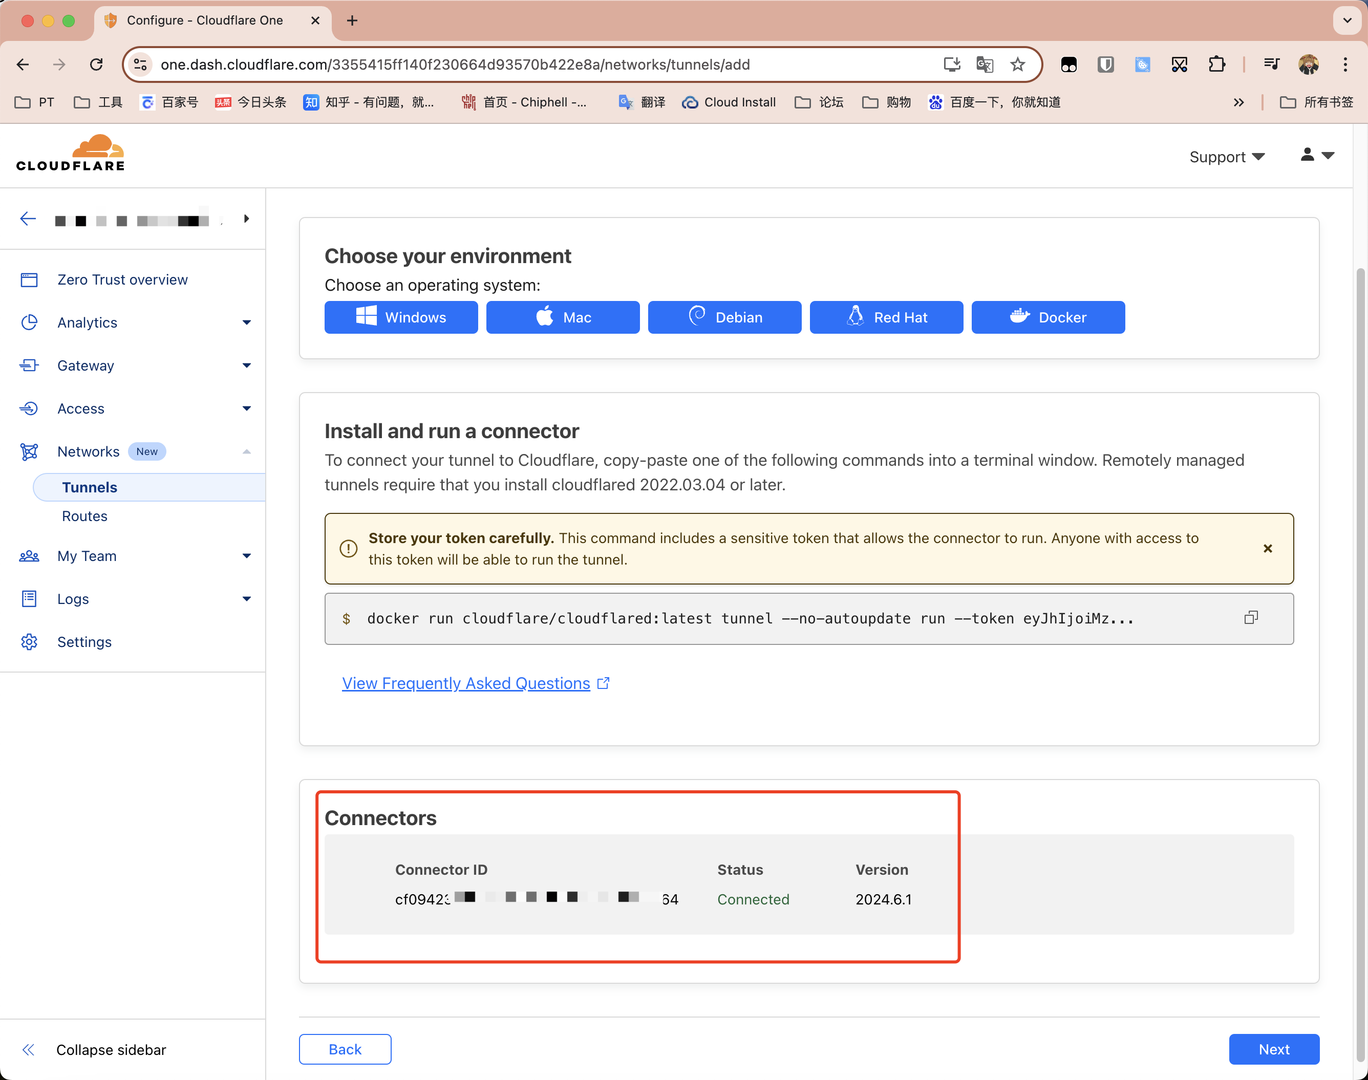The height and width of the screenshot is (1080, 1368).
Task: Click the My Team people icon
Action: click(x=29, y=556)
